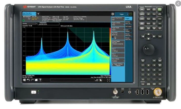Screen dimensions: 181x109
Task: Open the Windows start icon on instrument screen
Action: pyautogui.click(x=24, y=80)
